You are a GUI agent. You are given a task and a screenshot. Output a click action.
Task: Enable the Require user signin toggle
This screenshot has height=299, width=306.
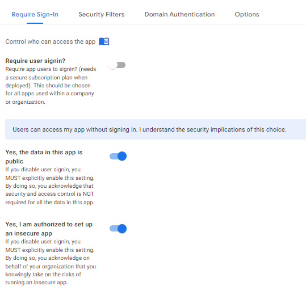(x=117, y=65)
